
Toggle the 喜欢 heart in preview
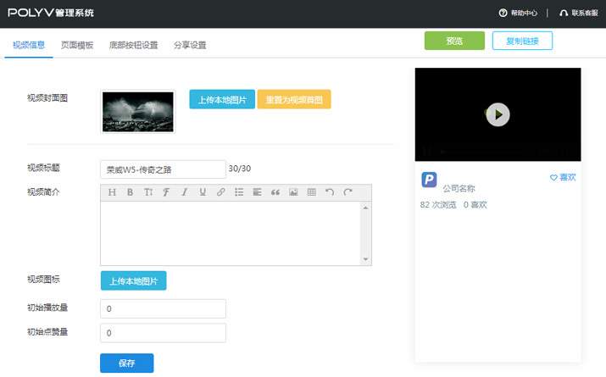tap(563, 177)
